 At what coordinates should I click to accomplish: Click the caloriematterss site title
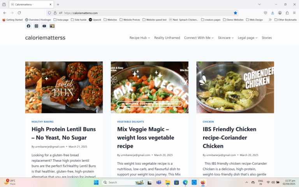click(x=45, y=38)
